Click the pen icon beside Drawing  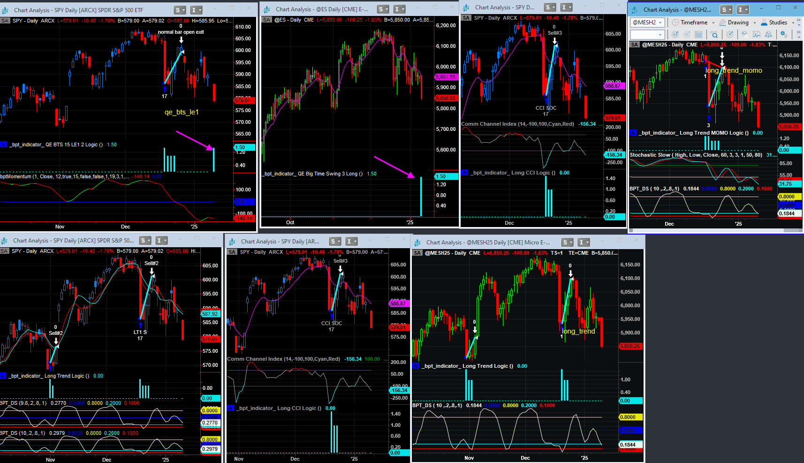pyautogui.click(x=722, y=23)
